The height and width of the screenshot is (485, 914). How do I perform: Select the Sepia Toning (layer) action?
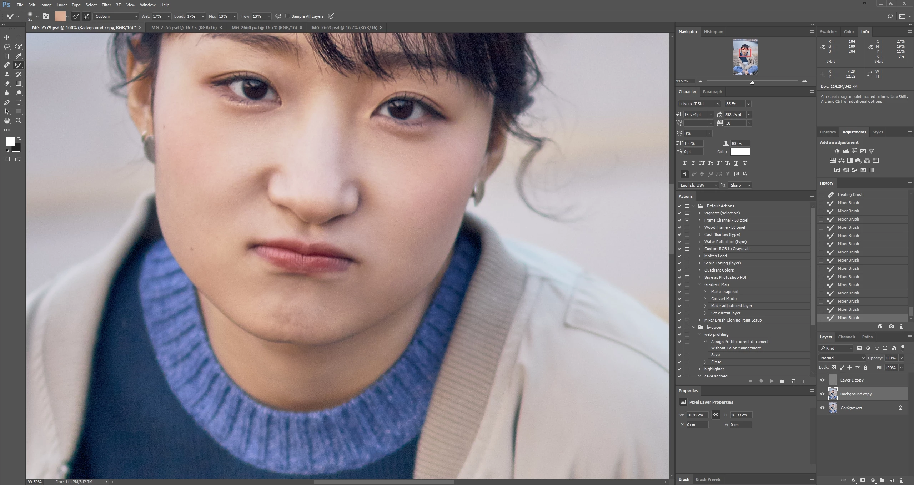[x=722, y=263]
